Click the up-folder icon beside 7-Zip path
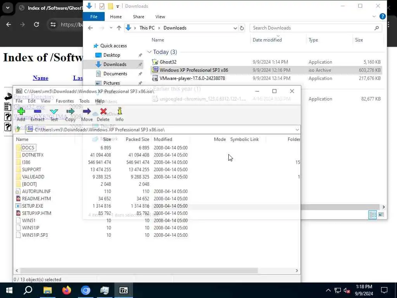This screenshot has width=397, height=298. point(18,130)
